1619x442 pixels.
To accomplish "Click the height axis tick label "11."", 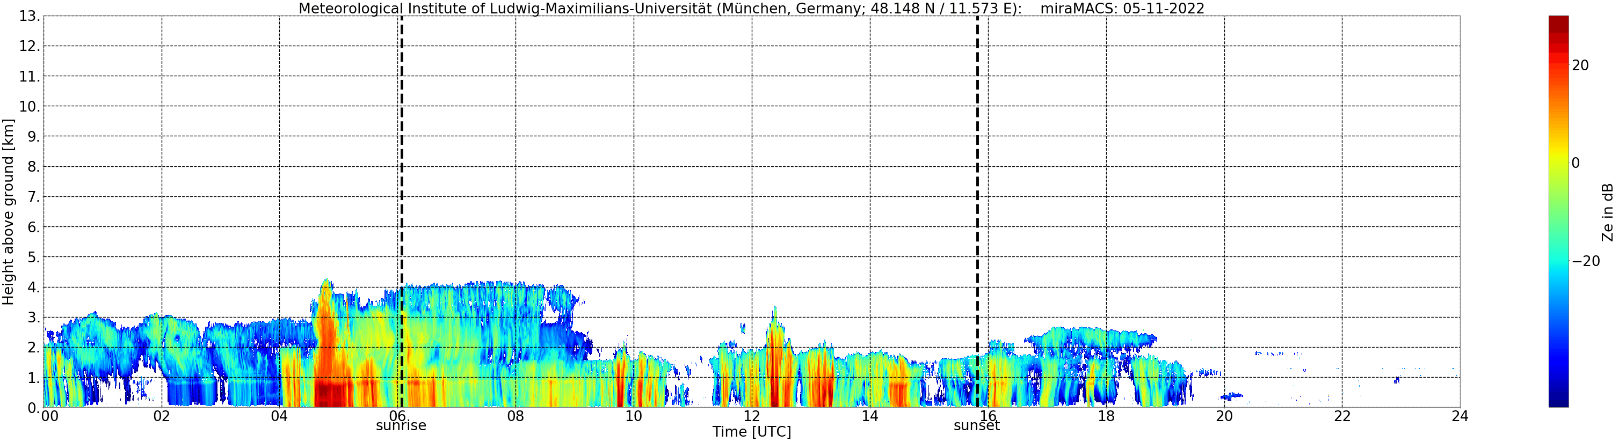I will click(x=29, y=77).
